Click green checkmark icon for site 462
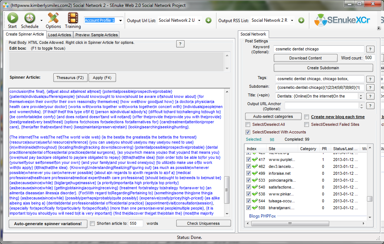The width and height of the screenshot is (384, 244). pos(255,166)
